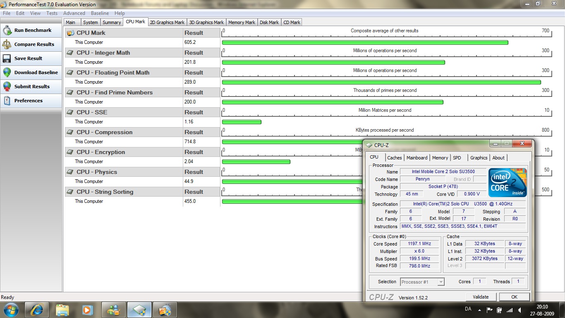Open the Action Center flag icon
This screenshot has height=318, width=565.
pos(490,310)
